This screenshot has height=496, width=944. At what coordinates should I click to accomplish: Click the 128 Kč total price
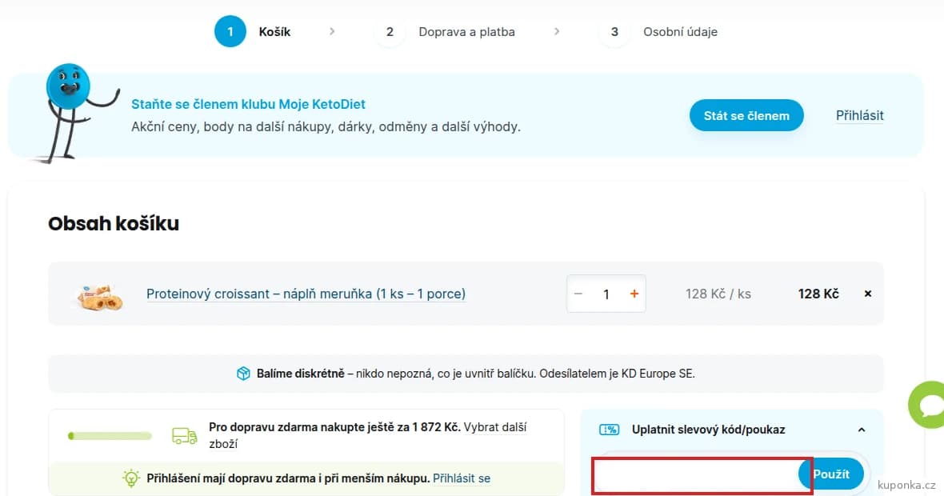(x=818, y=294)
